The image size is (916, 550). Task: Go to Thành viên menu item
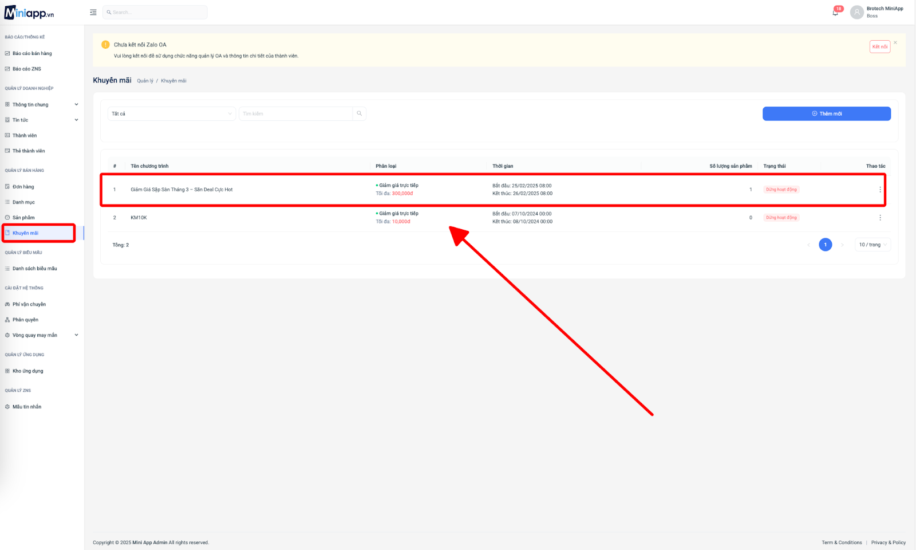(x=25, y=136)
